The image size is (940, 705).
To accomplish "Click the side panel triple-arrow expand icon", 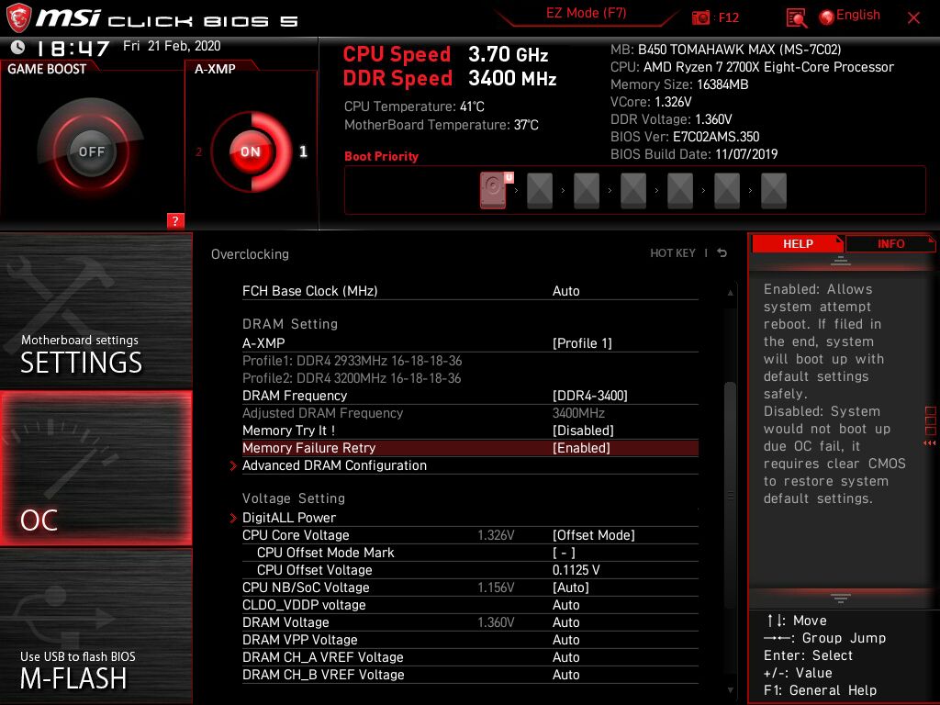I will [x=930, y=443].
